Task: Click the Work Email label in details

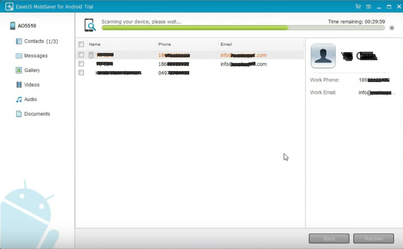Action: (323, 93)
